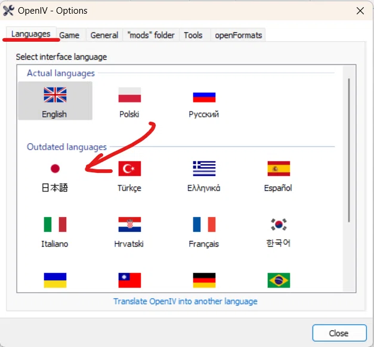374x347 pixels.
Task: Choose the Hrvatski flag icon
Action: (129, 224)
